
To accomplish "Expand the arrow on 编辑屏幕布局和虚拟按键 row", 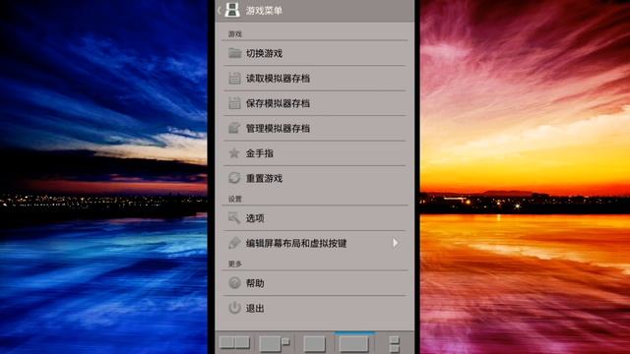I will click(396, 243).
